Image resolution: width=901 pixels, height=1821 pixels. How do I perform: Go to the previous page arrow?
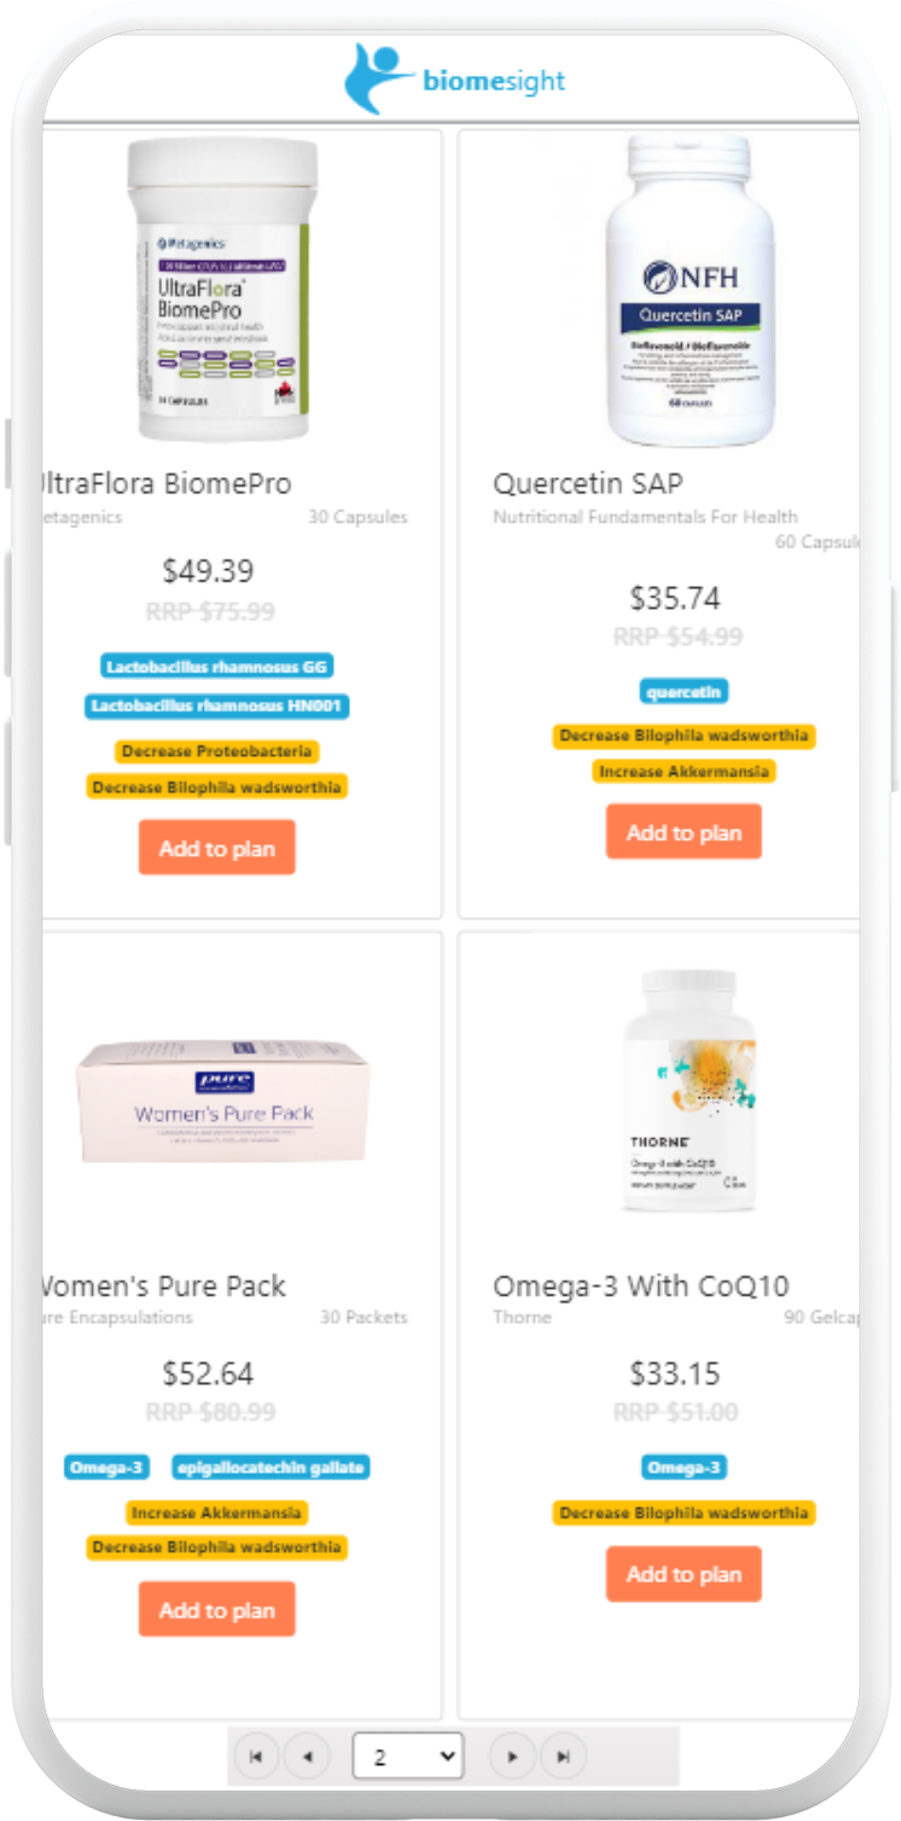click(x=307, y=1757)
